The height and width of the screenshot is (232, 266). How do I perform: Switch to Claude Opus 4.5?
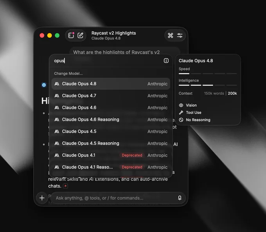pyautogui.click(x=111, y=131)
